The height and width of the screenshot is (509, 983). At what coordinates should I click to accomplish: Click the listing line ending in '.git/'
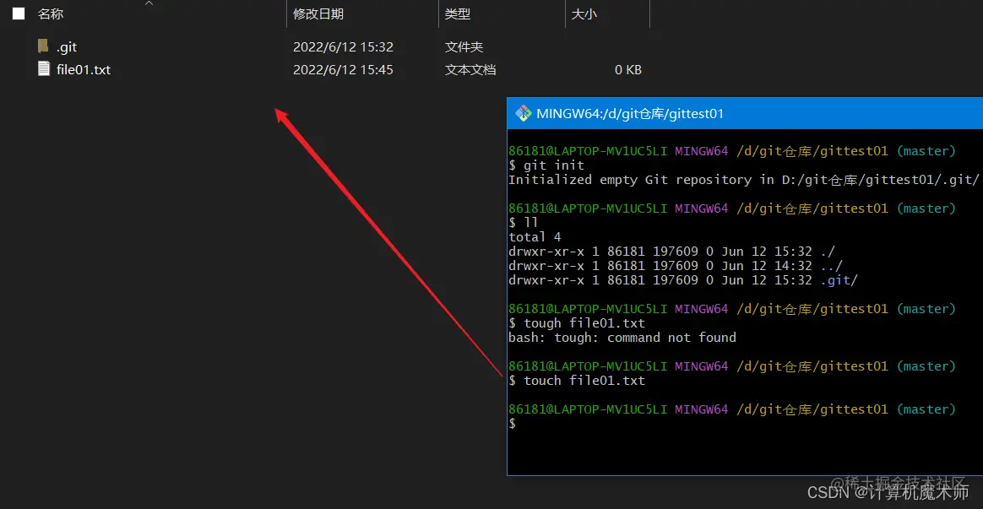pos(682,280)
